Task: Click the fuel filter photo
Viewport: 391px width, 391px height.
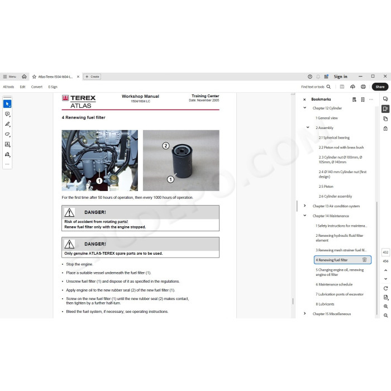Action: pyautogui.click(x=181, y=160)
